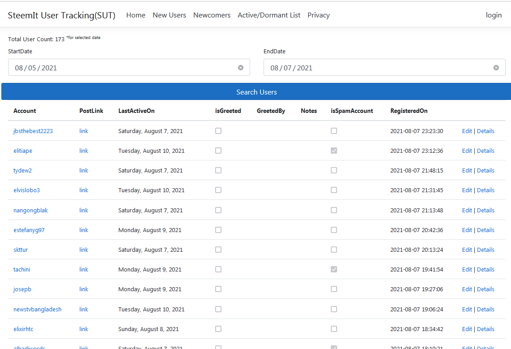The width and height of the screenshot is (511, 349).
Task: Toggle isSpamAccount checkbox for elitiape
Action: point(333,151)
